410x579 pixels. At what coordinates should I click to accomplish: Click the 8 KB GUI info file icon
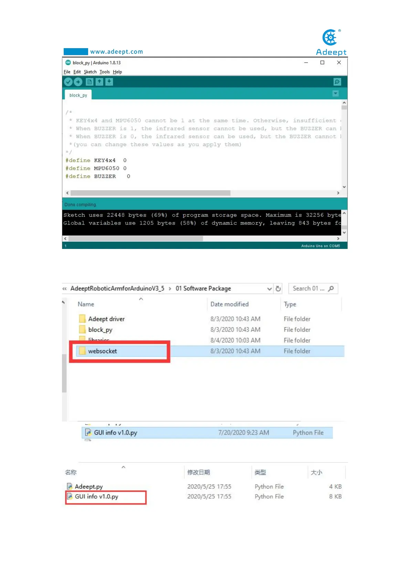pyautogui.click(x=70, y=496)
